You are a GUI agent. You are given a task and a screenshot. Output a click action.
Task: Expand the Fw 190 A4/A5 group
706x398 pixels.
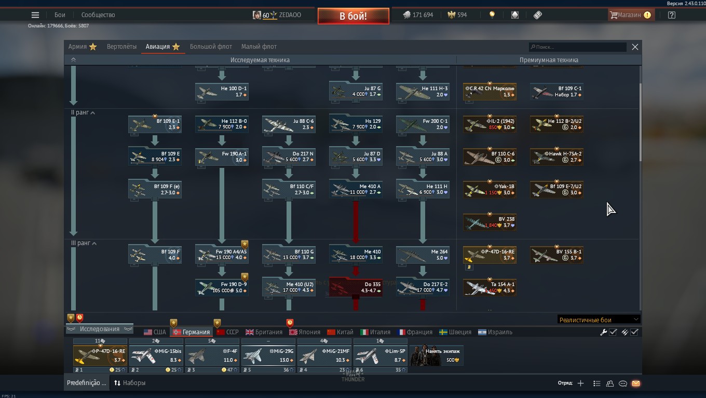click(222, 255)
